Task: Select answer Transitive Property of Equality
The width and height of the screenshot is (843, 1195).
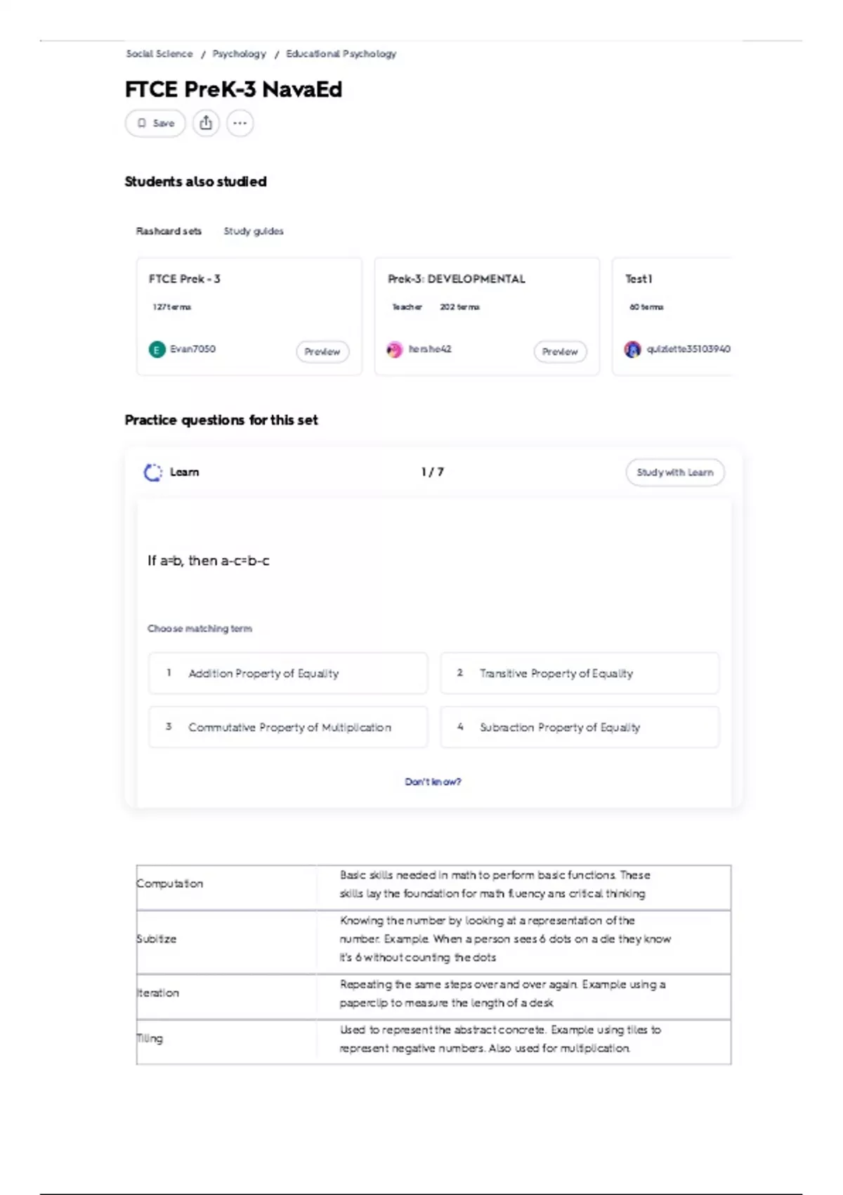Action: (580, 673)
